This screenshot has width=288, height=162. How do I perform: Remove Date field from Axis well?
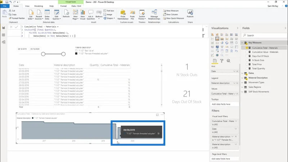pos(237,71)
